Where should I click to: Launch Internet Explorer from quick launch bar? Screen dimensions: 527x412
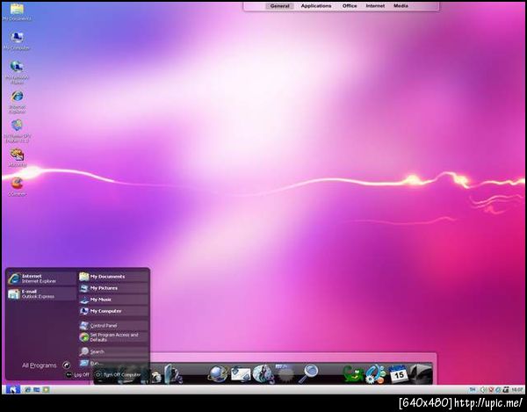click(27, 390)
